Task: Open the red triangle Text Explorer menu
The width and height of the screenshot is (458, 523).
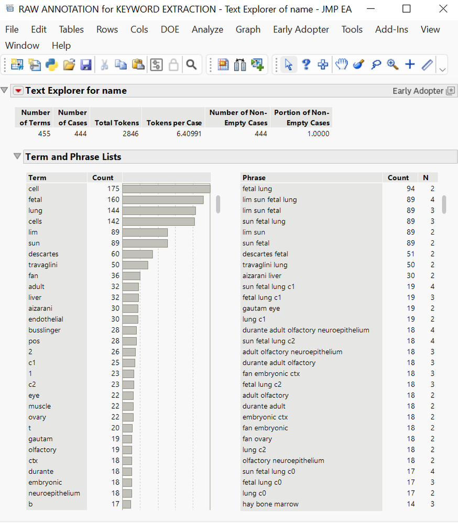Action: pos(18,91)
